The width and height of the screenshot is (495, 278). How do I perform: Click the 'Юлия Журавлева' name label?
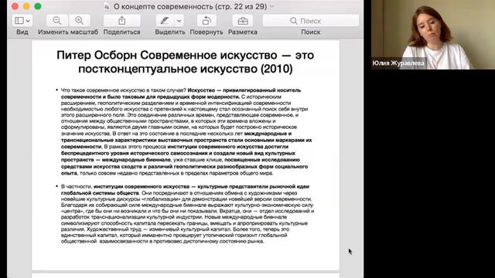pos(398,63)
